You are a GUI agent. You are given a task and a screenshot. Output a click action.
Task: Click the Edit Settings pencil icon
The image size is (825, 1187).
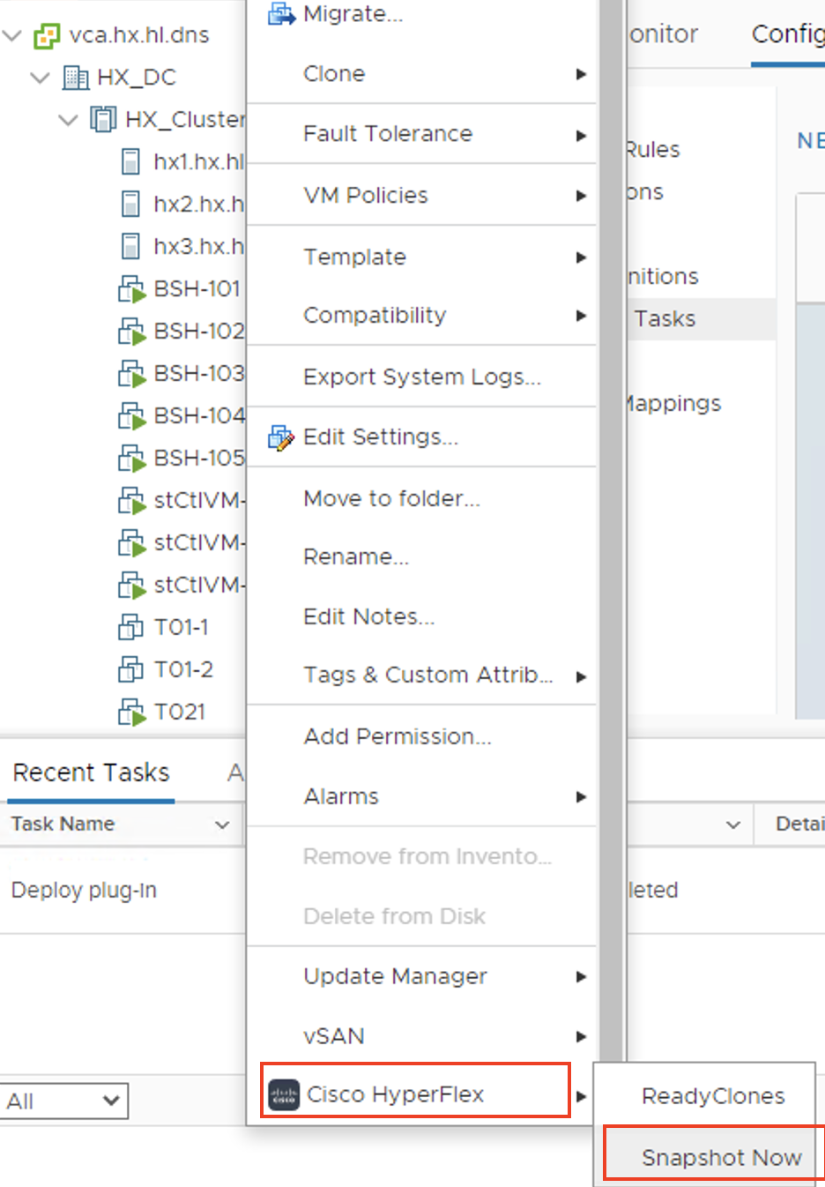coord(281,437)
